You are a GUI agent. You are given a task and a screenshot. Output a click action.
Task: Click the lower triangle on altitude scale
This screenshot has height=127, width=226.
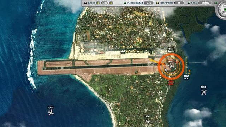pyautogui.click(x=189, y=74)
